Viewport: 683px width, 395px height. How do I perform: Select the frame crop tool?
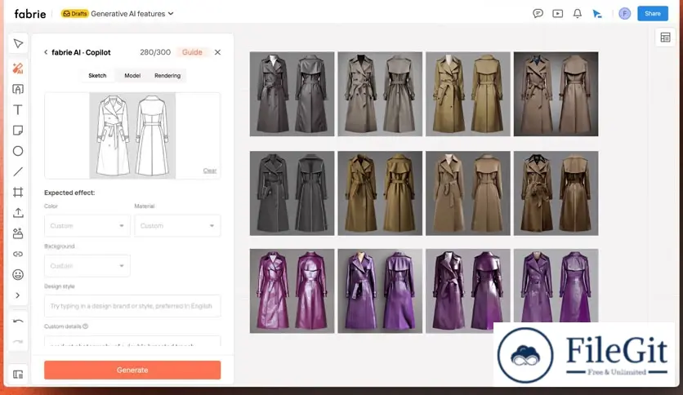[18, 192]
